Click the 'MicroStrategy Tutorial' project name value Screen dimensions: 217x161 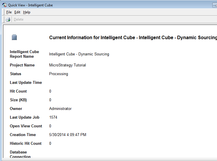pyautogui.click(x=67, y=65)
